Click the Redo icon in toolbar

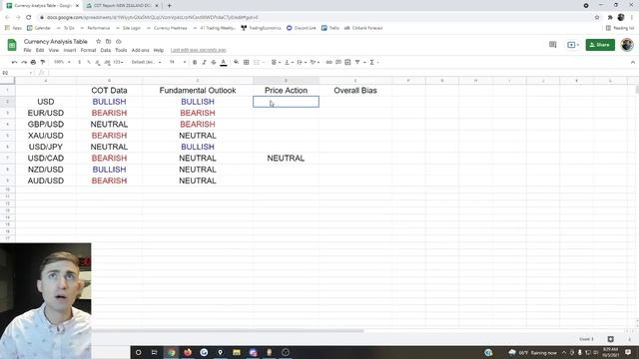coord(24,62)
